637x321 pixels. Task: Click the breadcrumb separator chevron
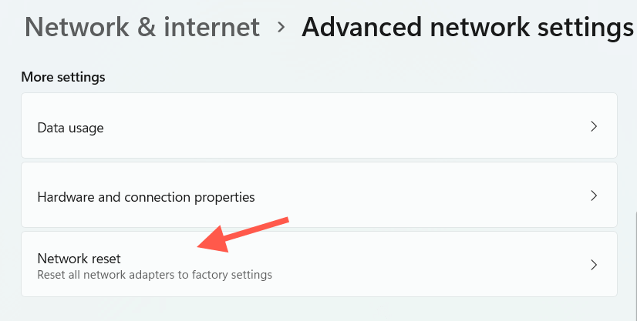[x=281, y=27]
